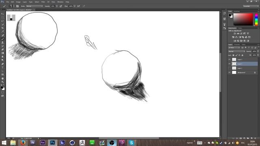This screenshot has height=146, width=260.
Task: Add a Brightness/Contrast adjustment
Action: (x=235, y=33)
